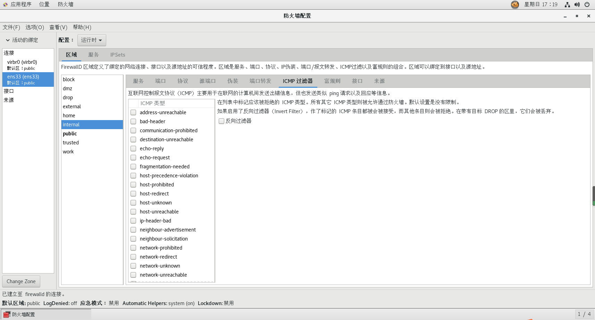Select the external zone
This screenshot has height=320, width=595.
(x=92, y=107)
